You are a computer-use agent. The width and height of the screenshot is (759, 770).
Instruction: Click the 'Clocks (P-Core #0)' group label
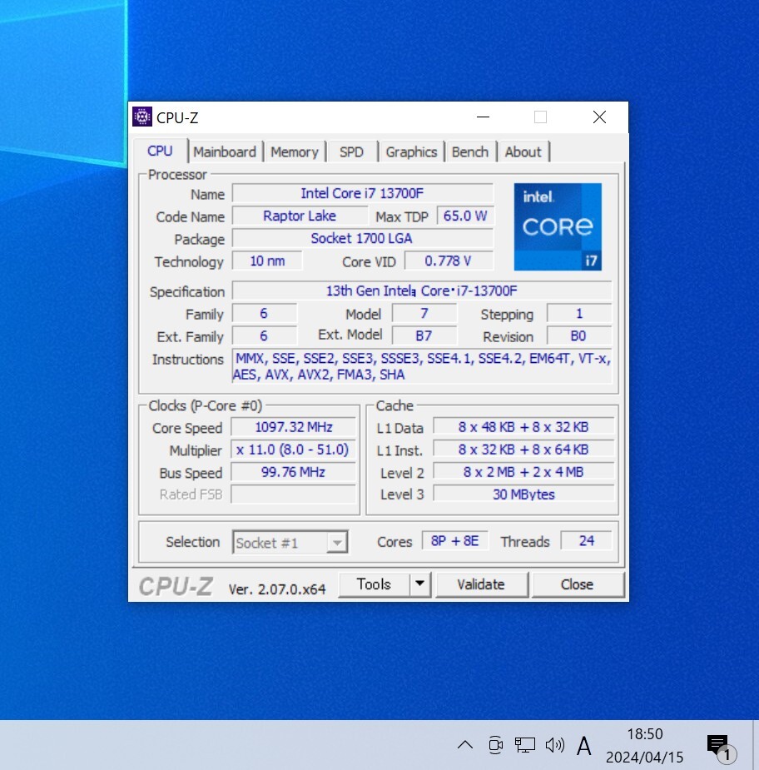[x=206, y=405]
